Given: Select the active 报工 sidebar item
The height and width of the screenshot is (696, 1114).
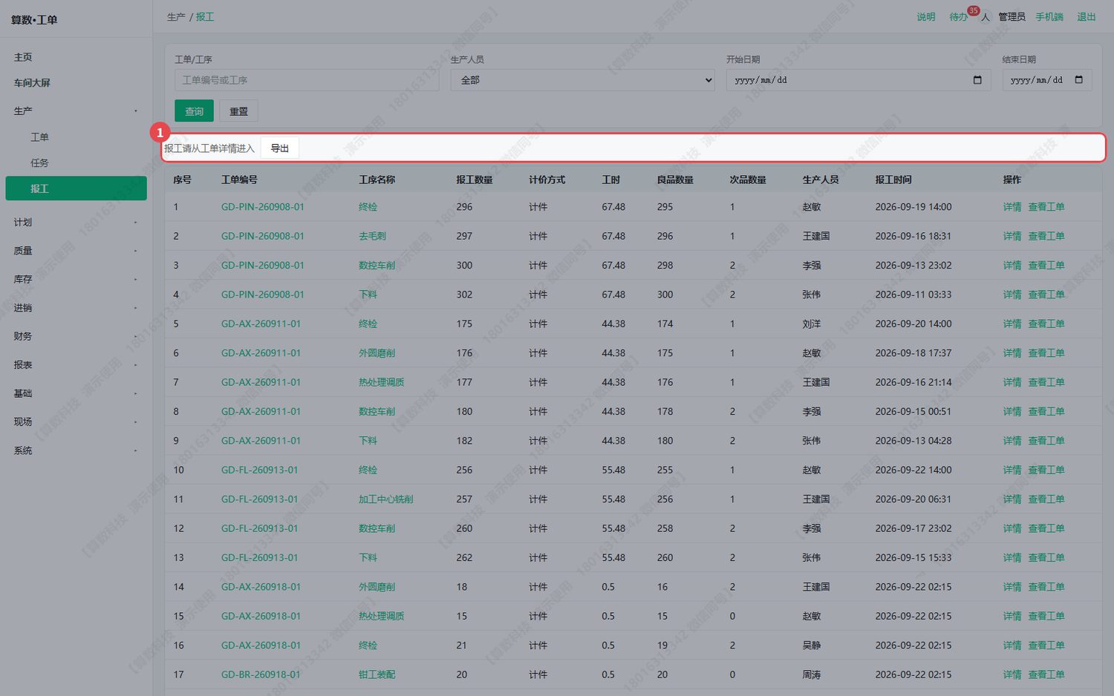Looking at the screenshot, I should pyautogui.click(x=76, y=188).
